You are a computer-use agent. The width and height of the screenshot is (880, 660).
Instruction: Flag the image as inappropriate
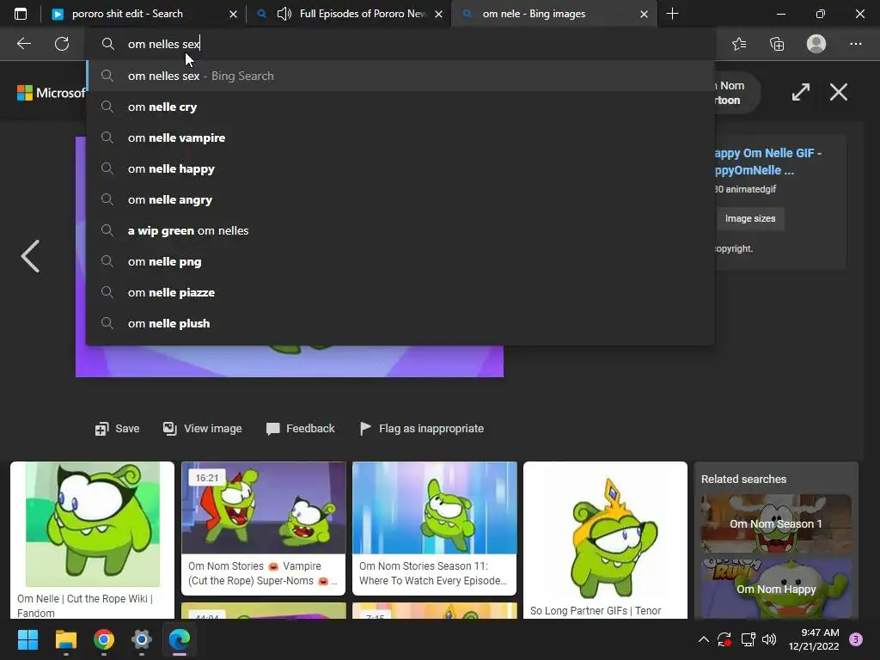pos(421,429)
